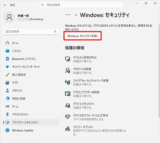Click the Windows セキュリティ page title
The height and width of the screenshot is (143, 160).
105,15
